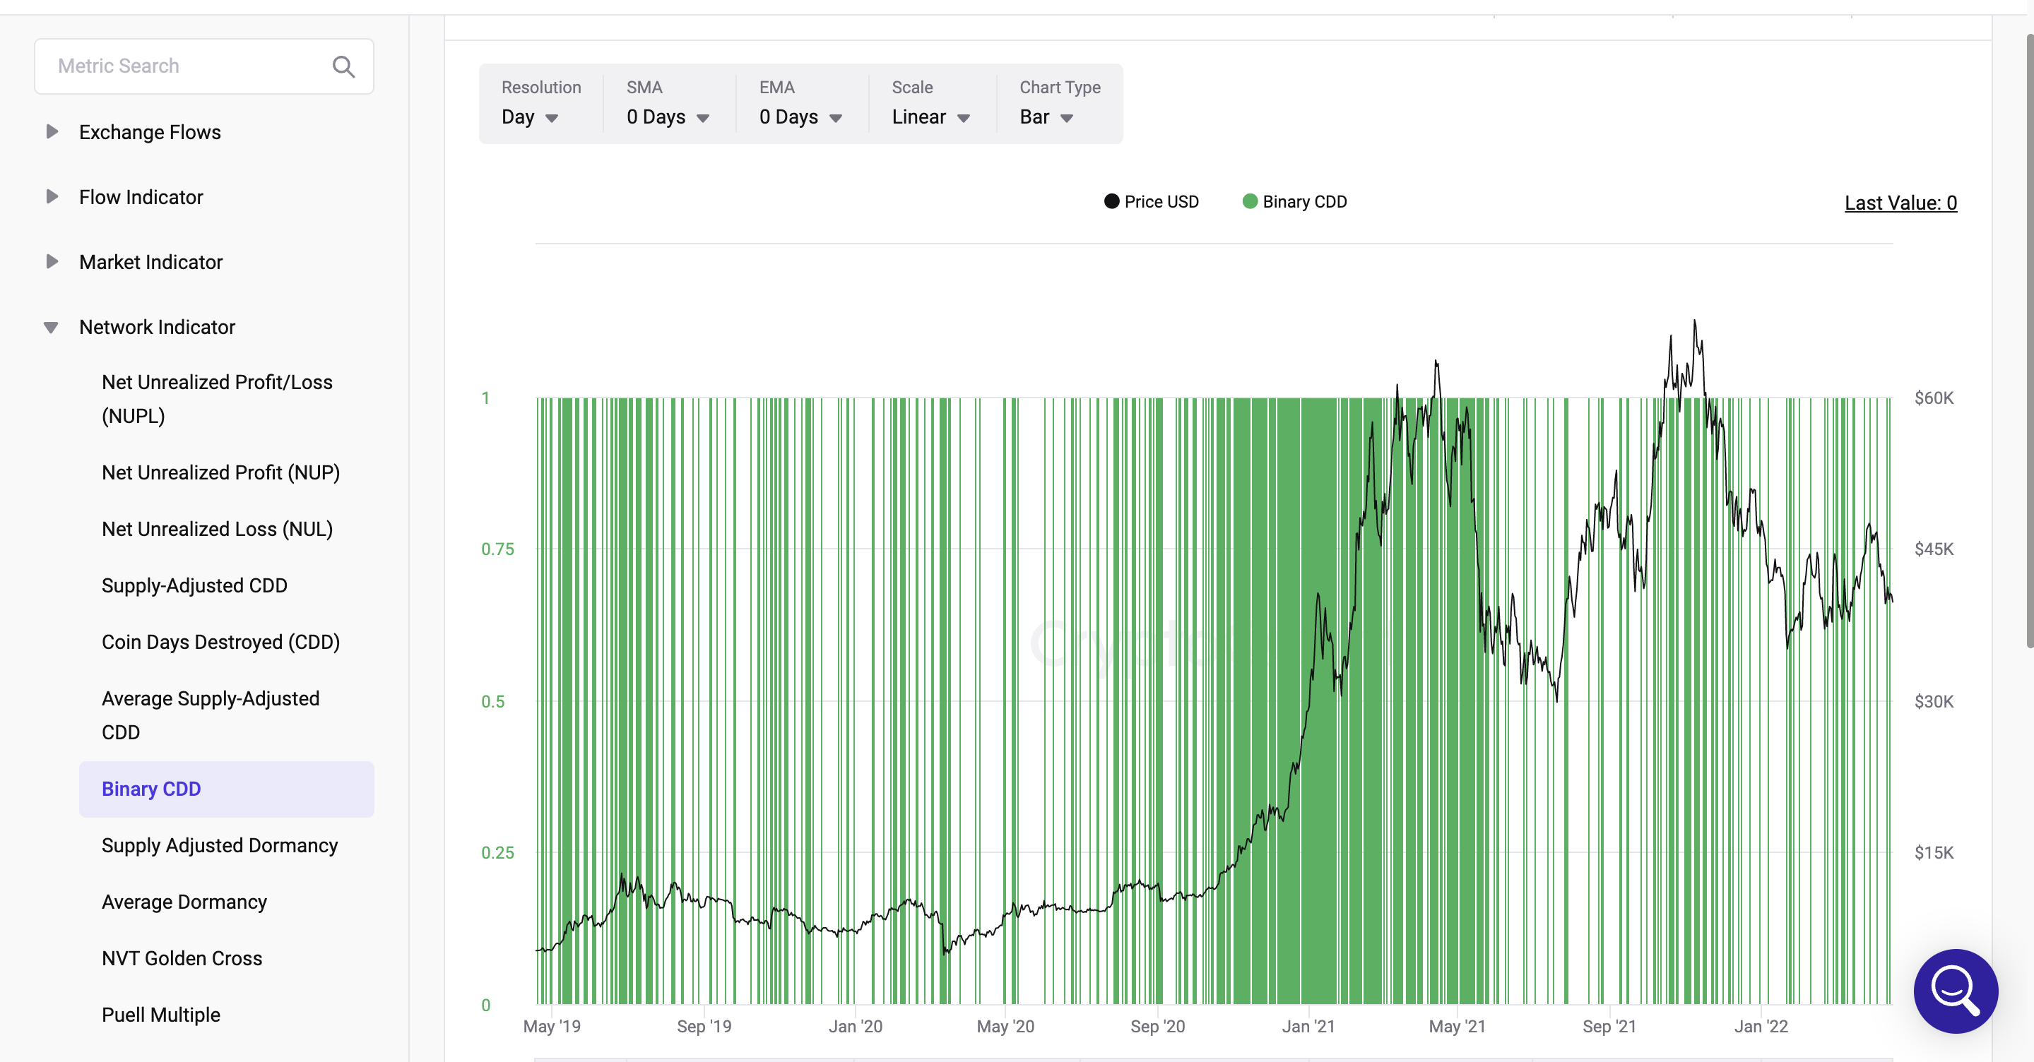This screenshot has width=2034, height=1062.
Task: Select Supply Adjusted Dormancy metric
Action: (x=220, y=845)
